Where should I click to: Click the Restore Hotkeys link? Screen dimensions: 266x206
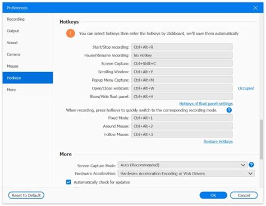pyautogui.click(x=218, y=142)
